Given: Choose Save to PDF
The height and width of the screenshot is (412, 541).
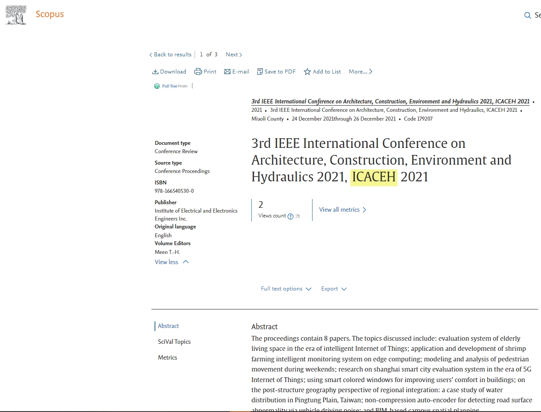Looking at the screenshot, I should point(276,72).
